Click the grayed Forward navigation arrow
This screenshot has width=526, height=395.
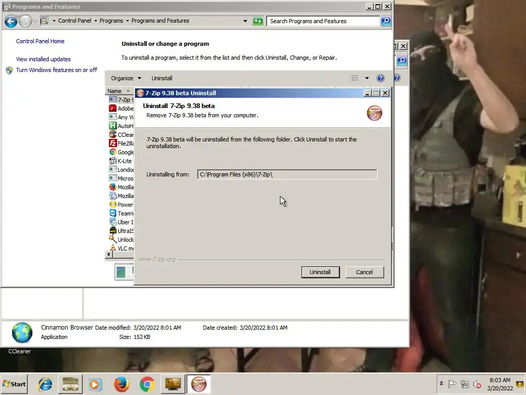click(x=25, y=22)
